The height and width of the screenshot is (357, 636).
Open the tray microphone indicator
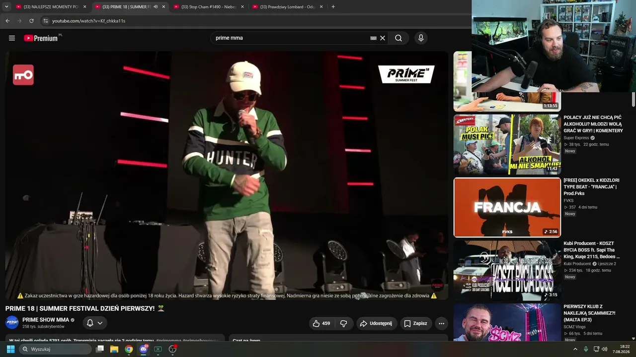coord(586,349)
